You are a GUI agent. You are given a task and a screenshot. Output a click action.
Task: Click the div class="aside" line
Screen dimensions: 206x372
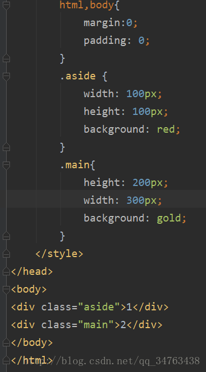point(90,307)
